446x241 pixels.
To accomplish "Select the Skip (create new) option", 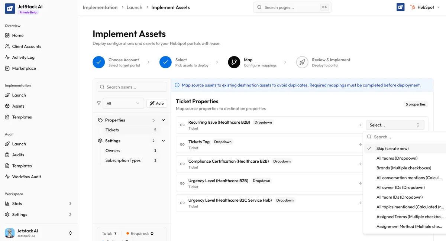I will pos(392,148).
